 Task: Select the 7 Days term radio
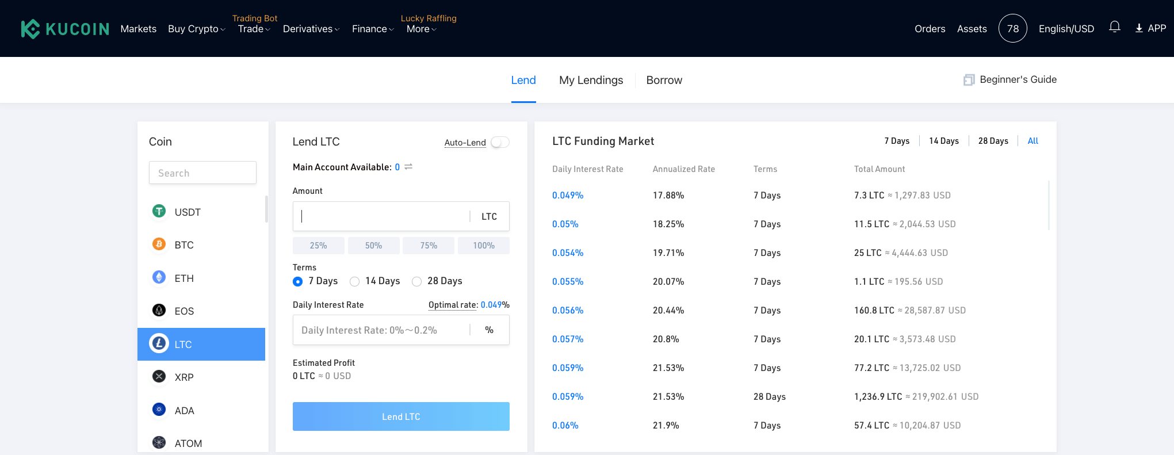coord(297,281)
